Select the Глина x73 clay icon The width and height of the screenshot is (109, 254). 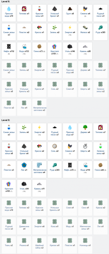tap(39, 47)
